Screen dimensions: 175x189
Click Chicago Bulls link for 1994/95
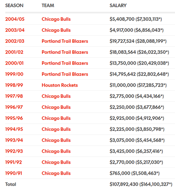coord(56,129)
